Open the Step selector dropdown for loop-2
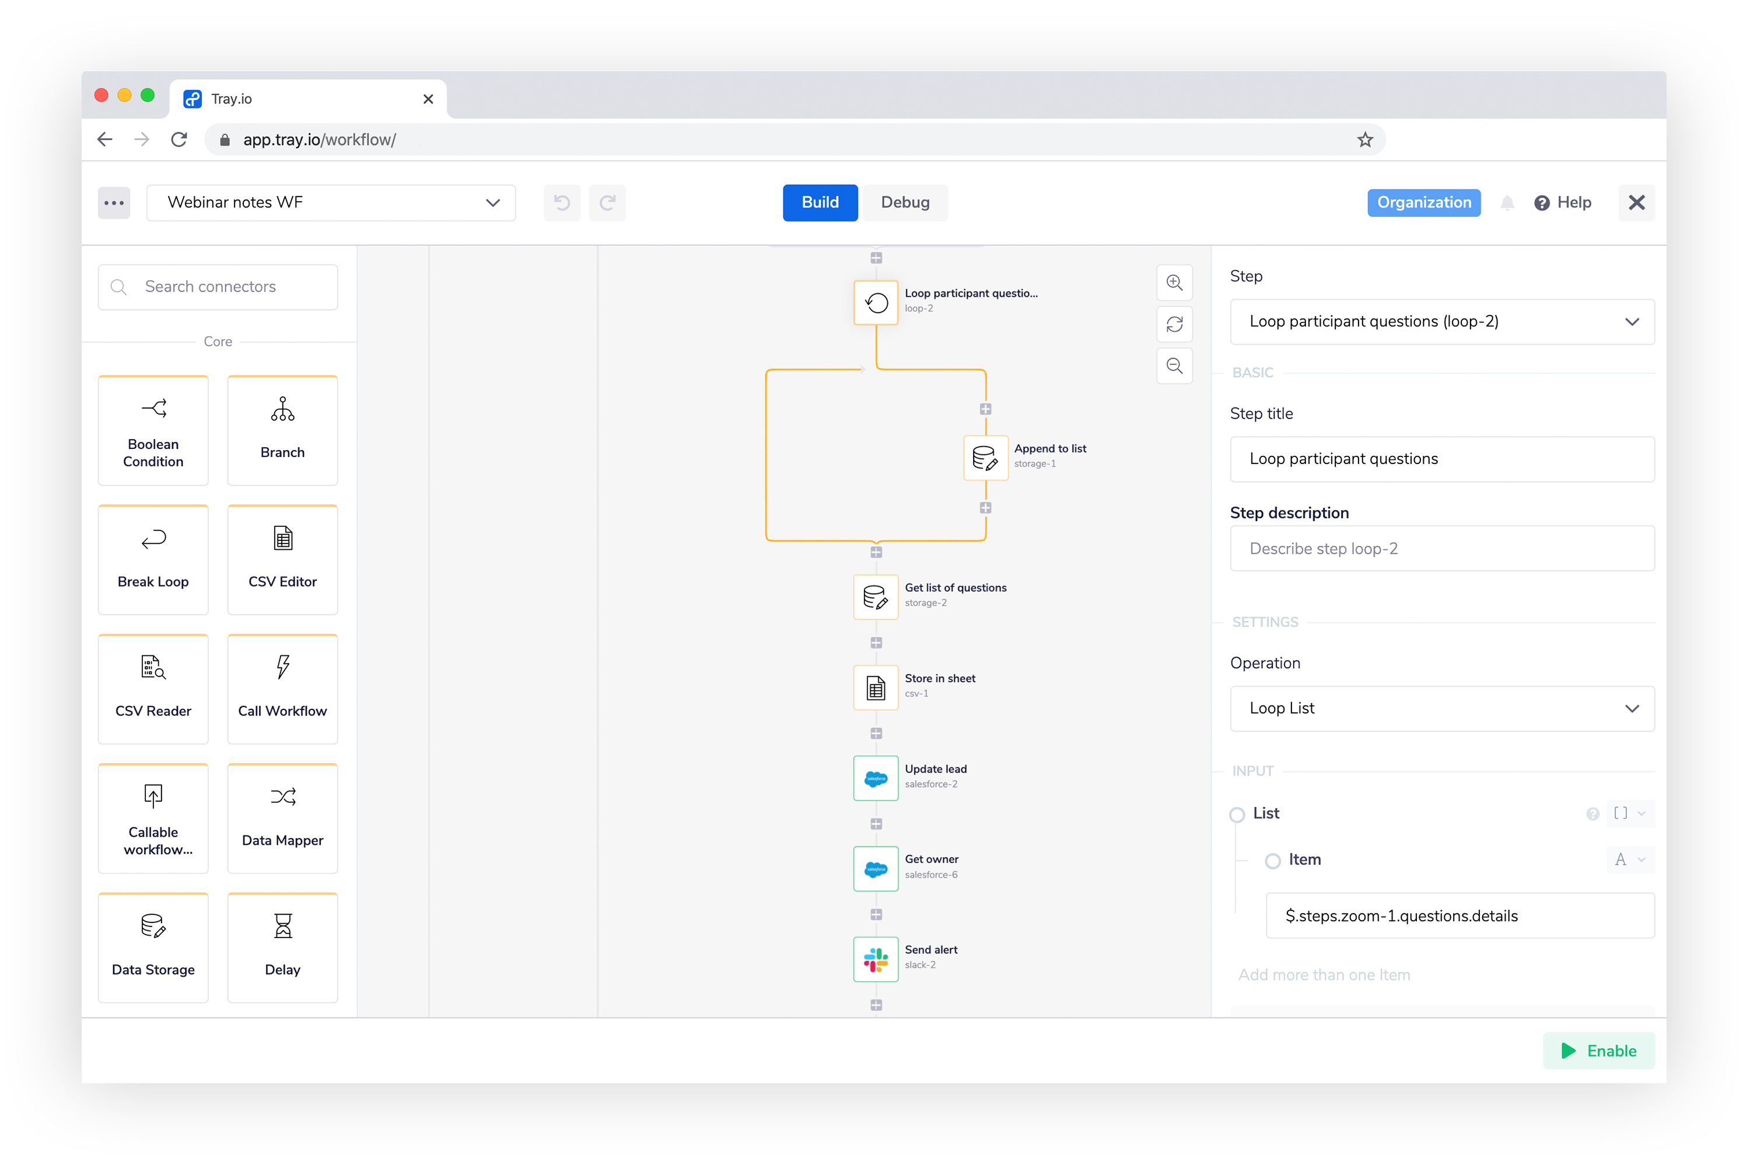 pos(1441,321)
